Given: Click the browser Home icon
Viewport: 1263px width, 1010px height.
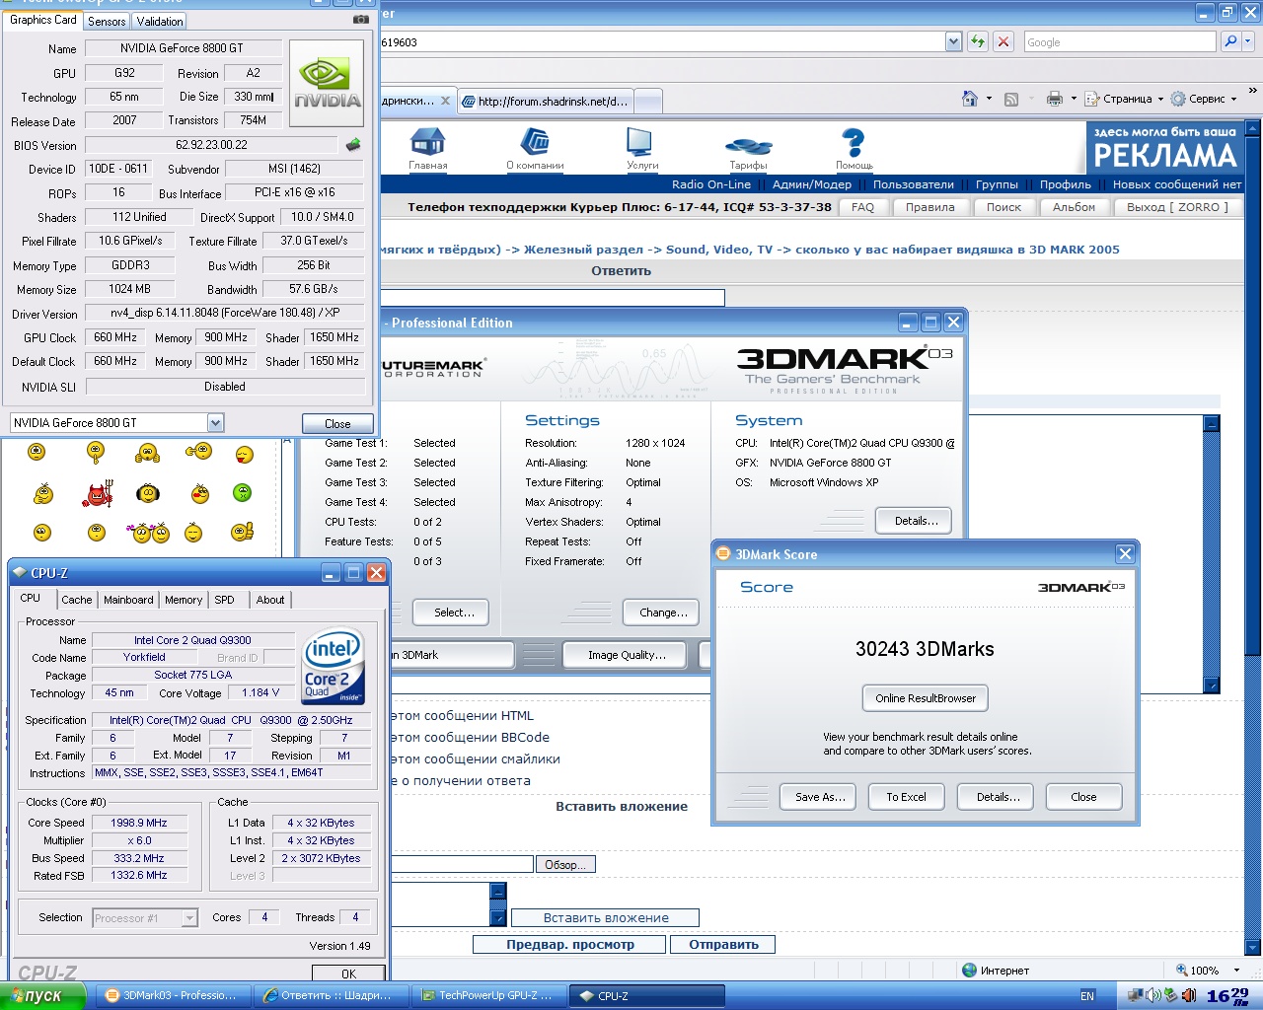Looking at the screenshot, I should click(970, 99).
